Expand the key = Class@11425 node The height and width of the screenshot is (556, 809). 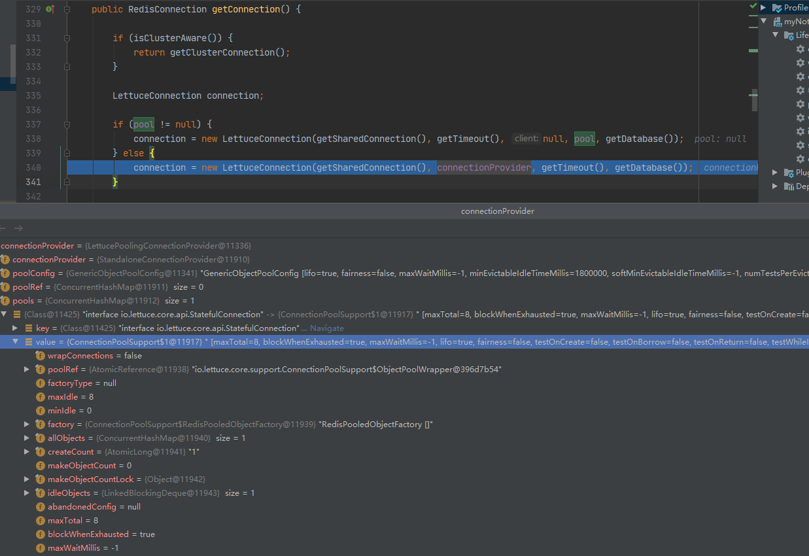pyautogui.click(x=15, y=328)
